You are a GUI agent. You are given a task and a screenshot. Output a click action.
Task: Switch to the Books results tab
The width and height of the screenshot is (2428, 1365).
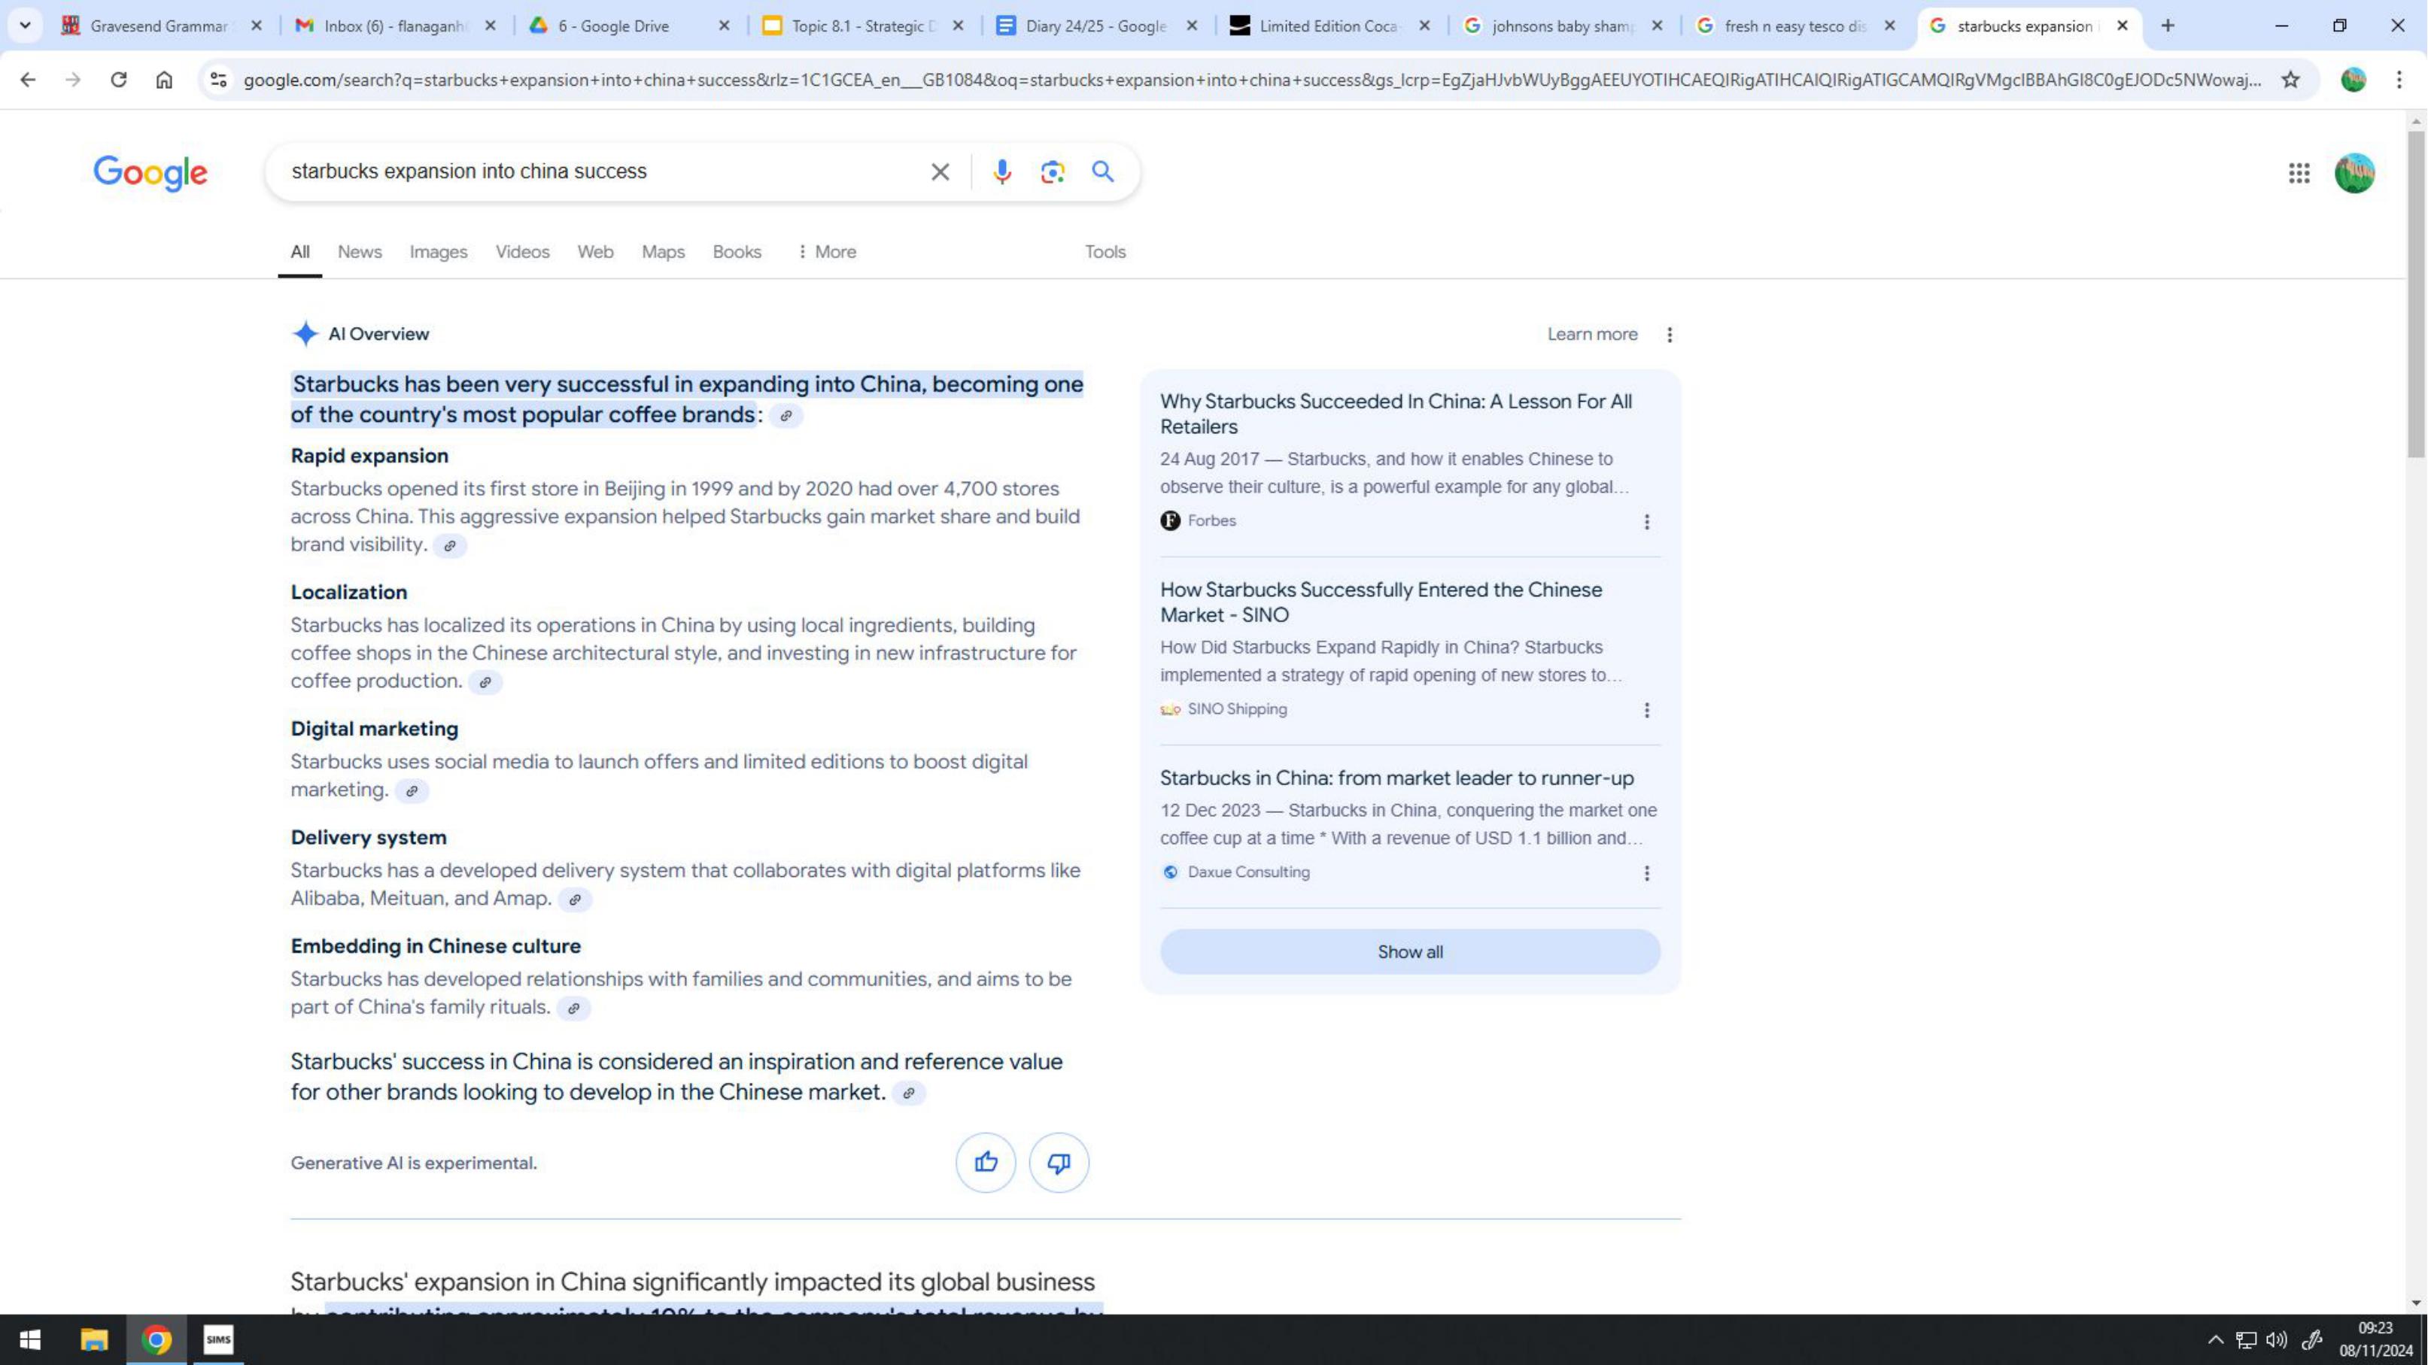[736, 251]
